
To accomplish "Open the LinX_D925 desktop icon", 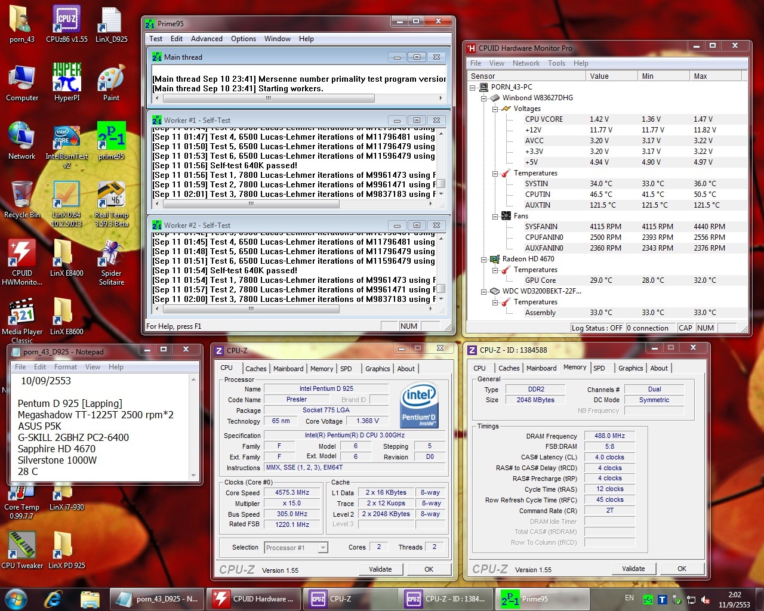I will [x=112, y=24].
